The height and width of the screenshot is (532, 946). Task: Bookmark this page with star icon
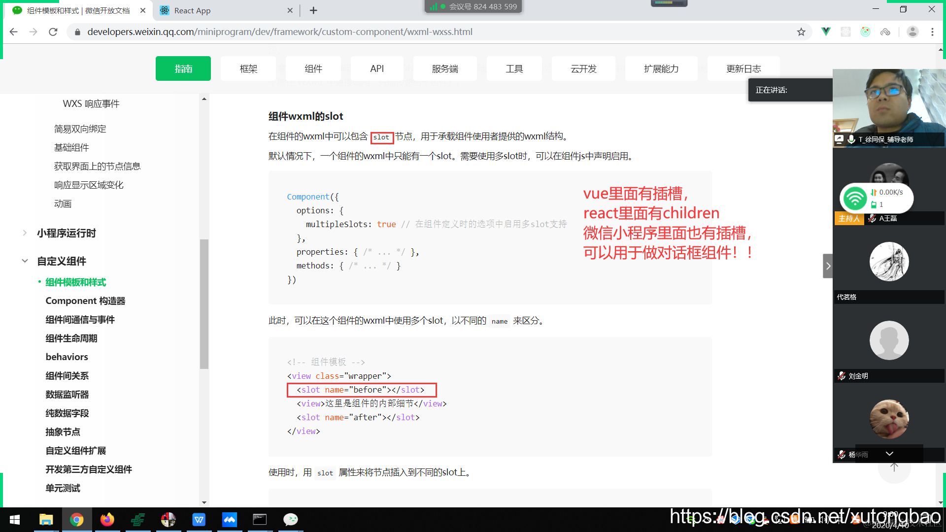tap(801, 32)
